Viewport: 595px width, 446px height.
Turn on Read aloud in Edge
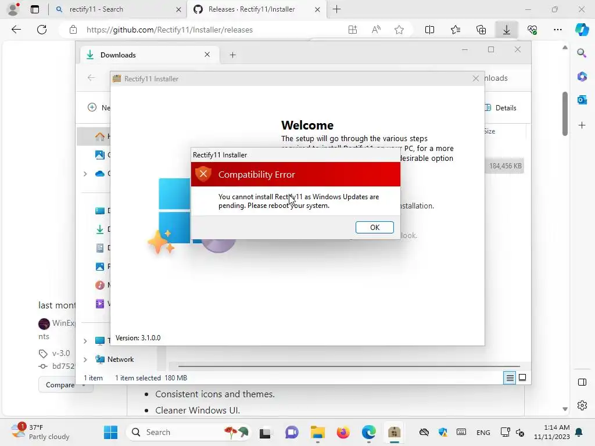pyautogui.click(x=376, y=30)
